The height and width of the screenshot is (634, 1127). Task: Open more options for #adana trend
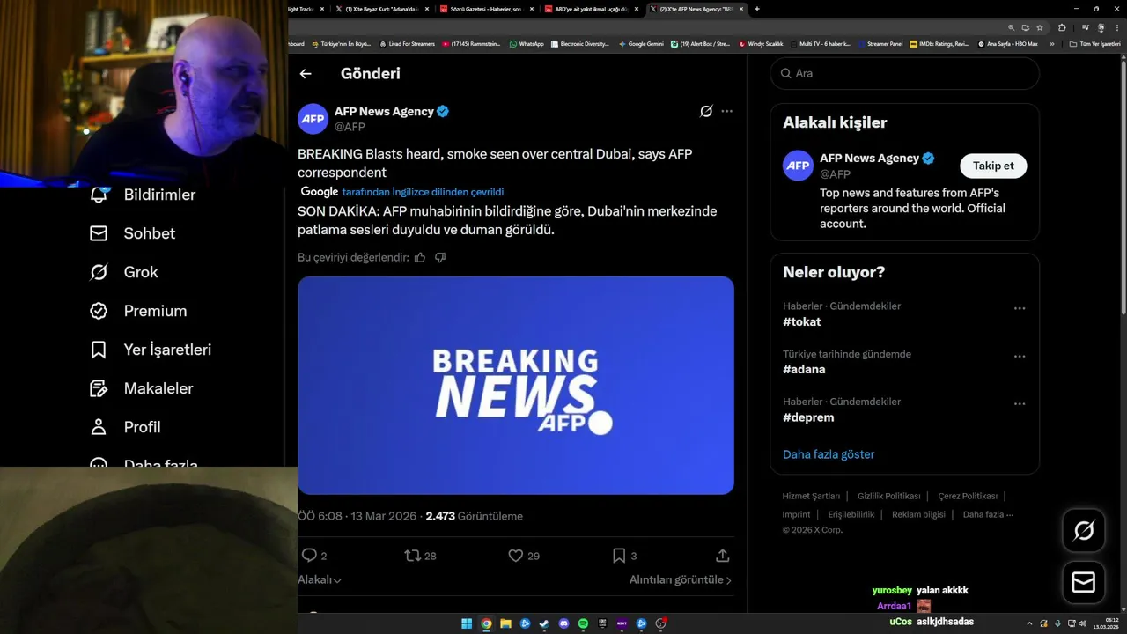[1020, 357]
